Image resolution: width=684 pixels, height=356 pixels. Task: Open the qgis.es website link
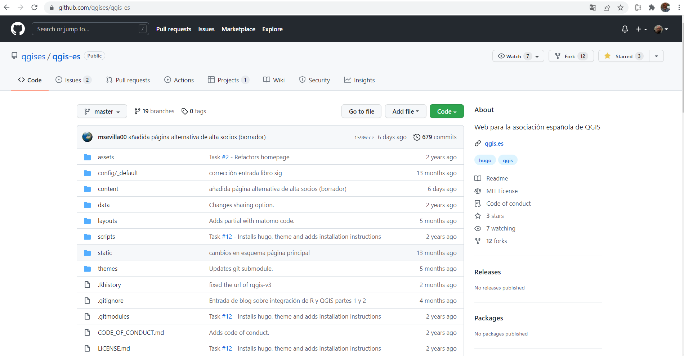494,143
